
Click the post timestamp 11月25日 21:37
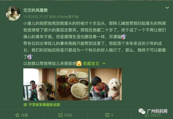36,17
